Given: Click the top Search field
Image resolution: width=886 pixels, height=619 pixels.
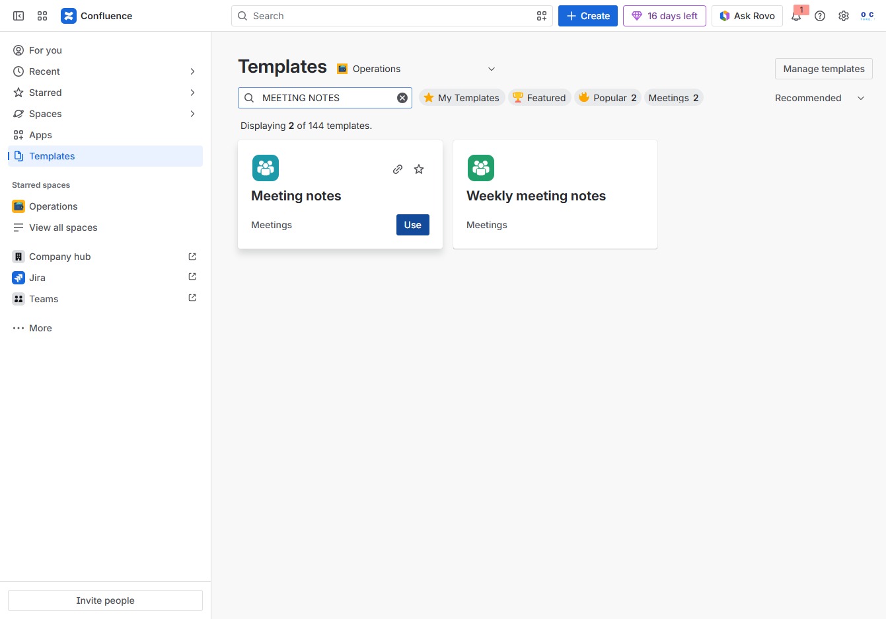Looking at the screenshot, I should click(x=392, y=16).
